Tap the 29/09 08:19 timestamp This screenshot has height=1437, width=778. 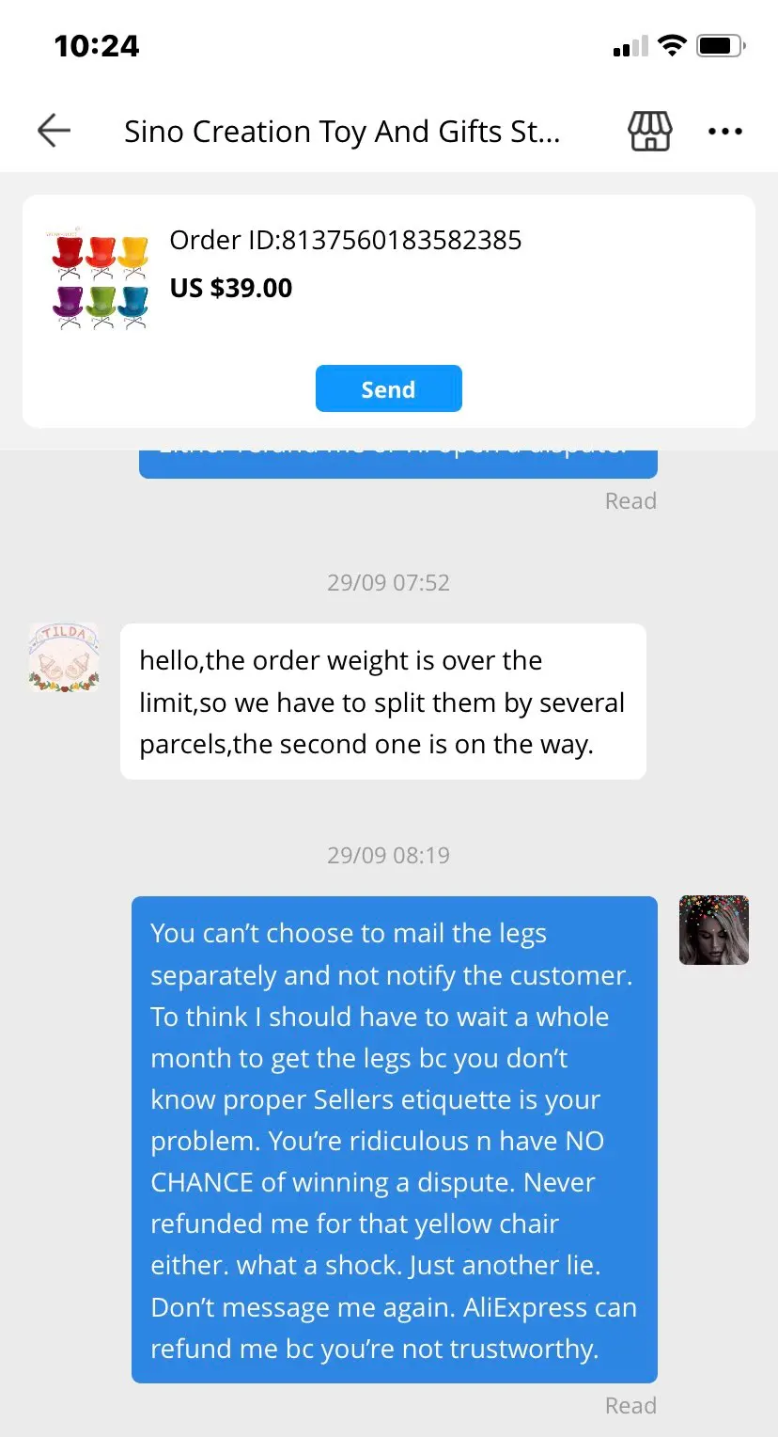tap(388, 855)
